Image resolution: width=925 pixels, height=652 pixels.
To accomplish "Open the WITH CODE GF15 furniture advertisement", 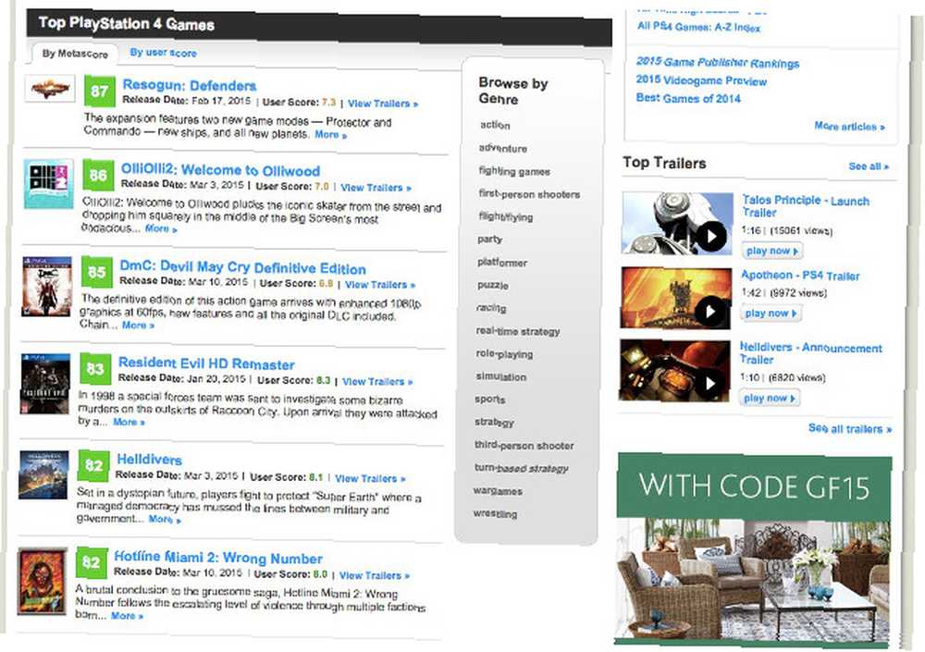I will pyautogui.click(x=753, y=549).
